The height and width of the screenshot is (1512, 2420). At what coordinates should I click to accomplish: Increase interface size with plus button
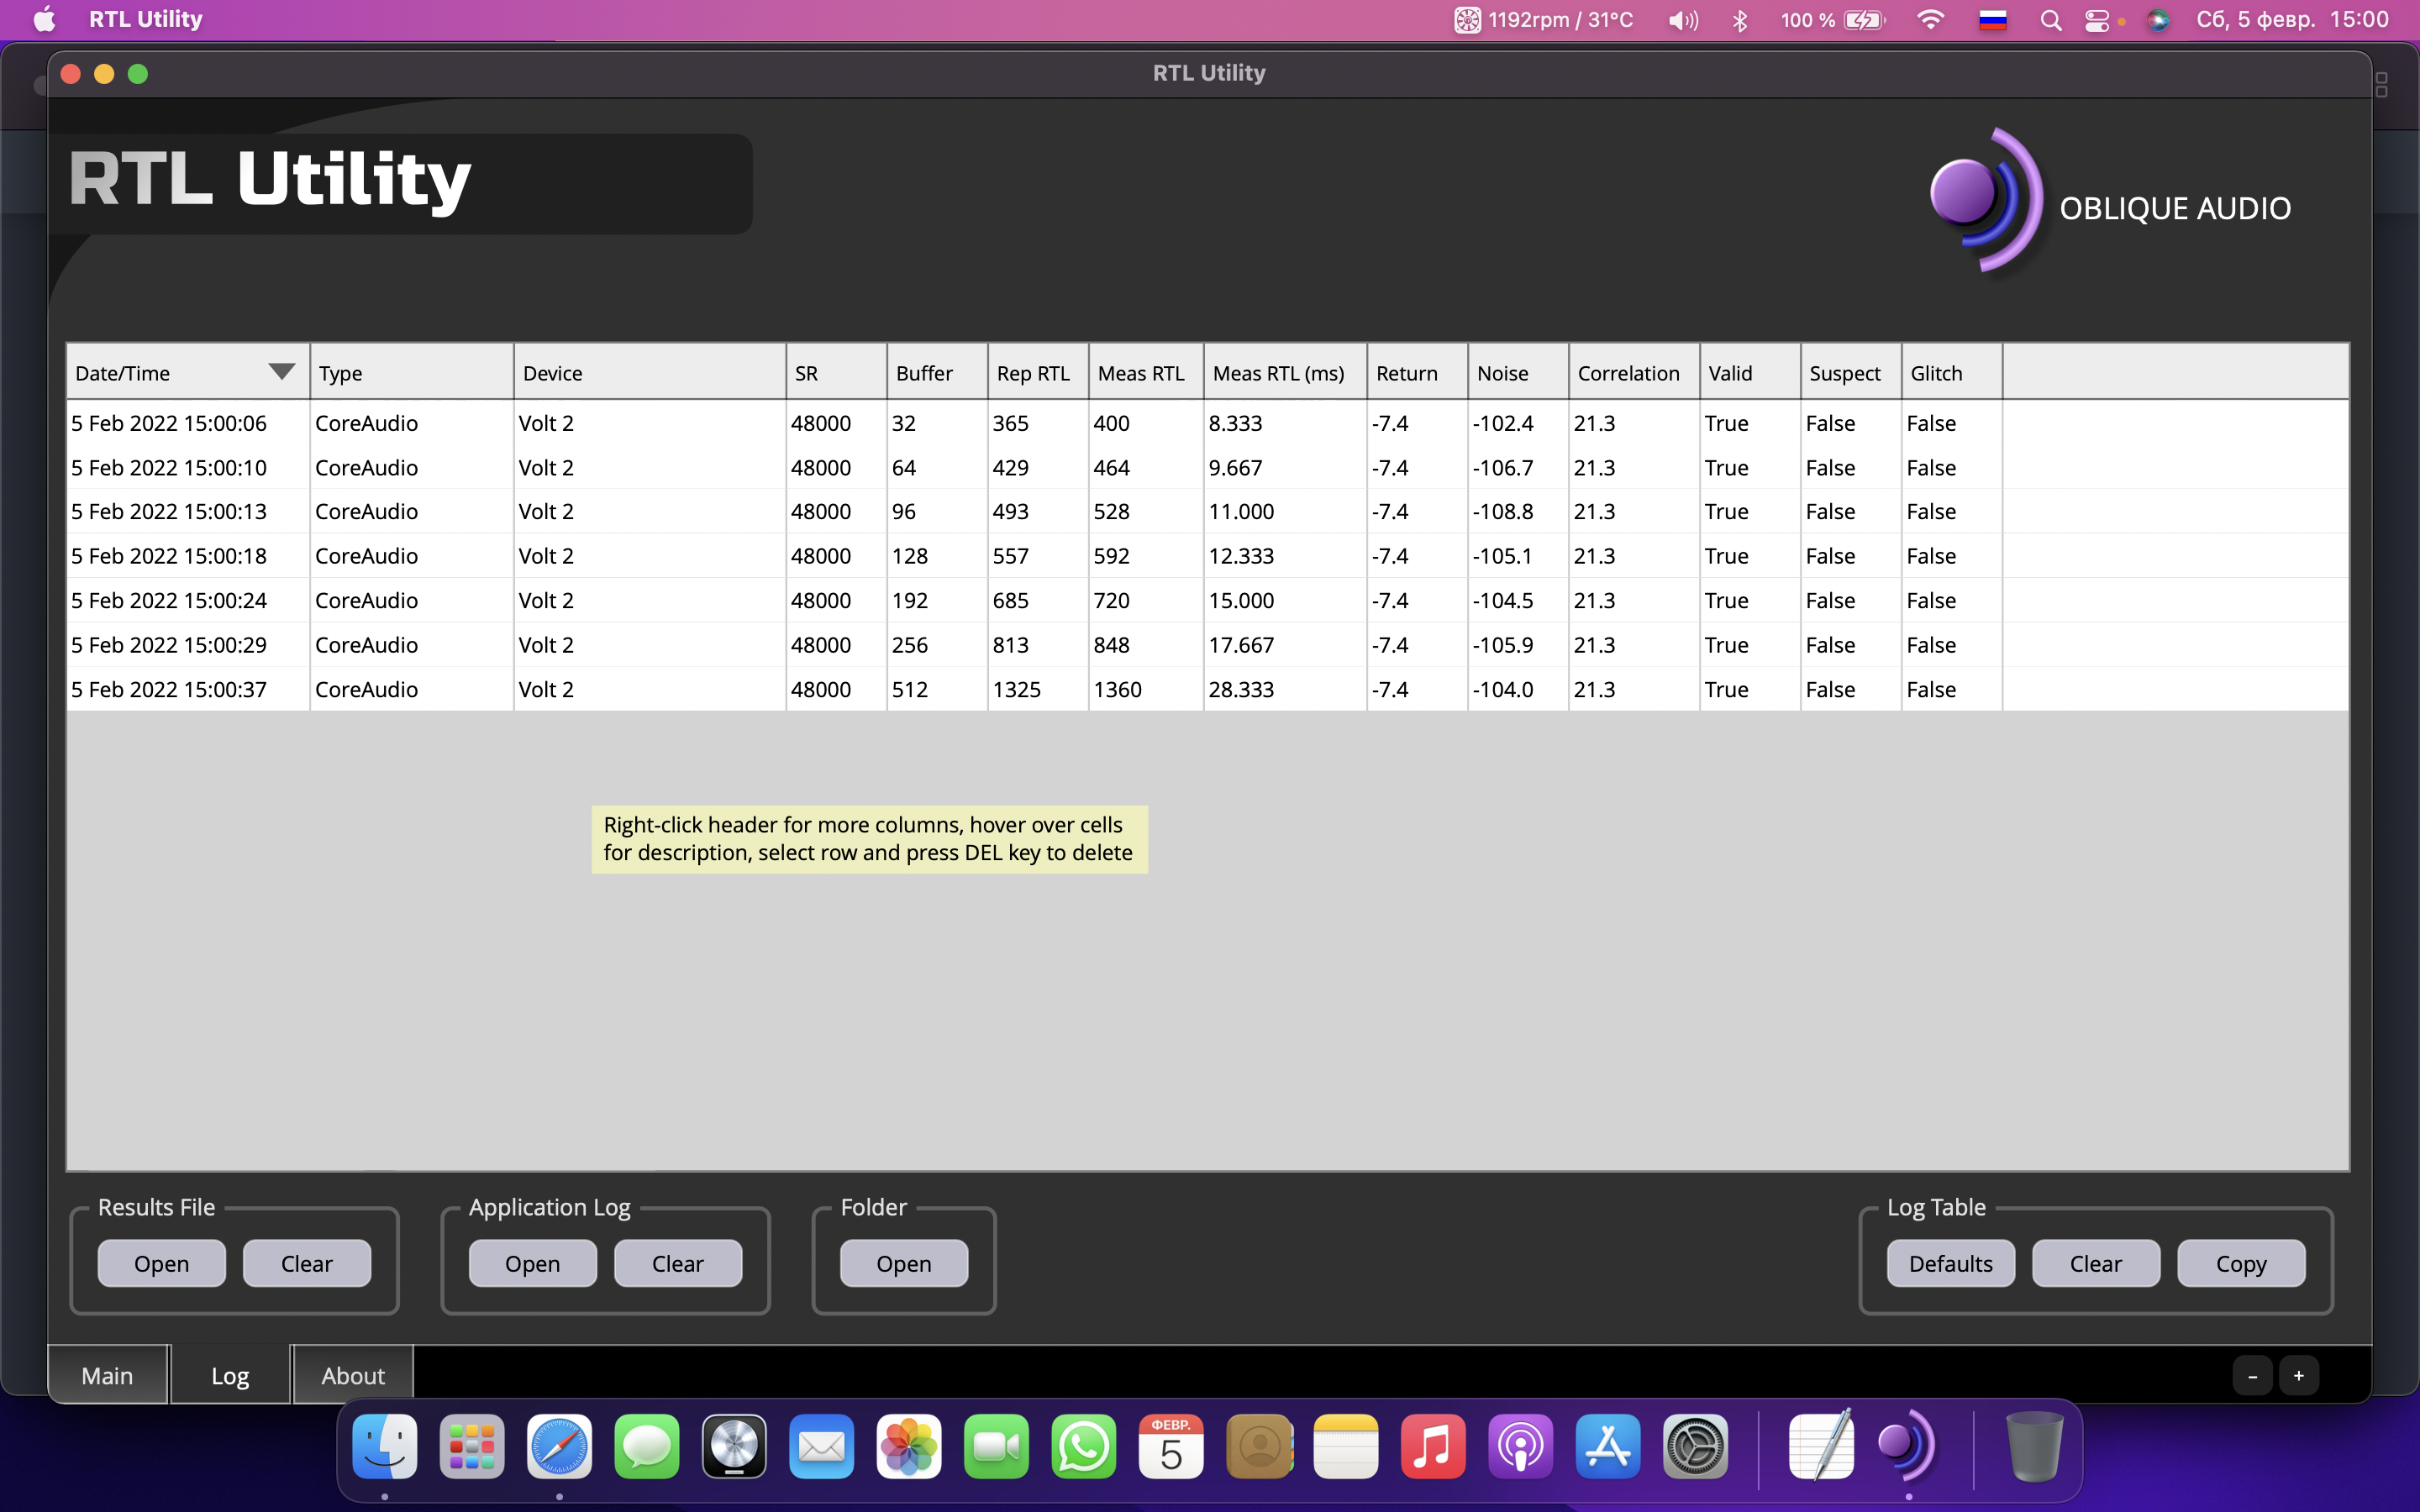2298,1376
